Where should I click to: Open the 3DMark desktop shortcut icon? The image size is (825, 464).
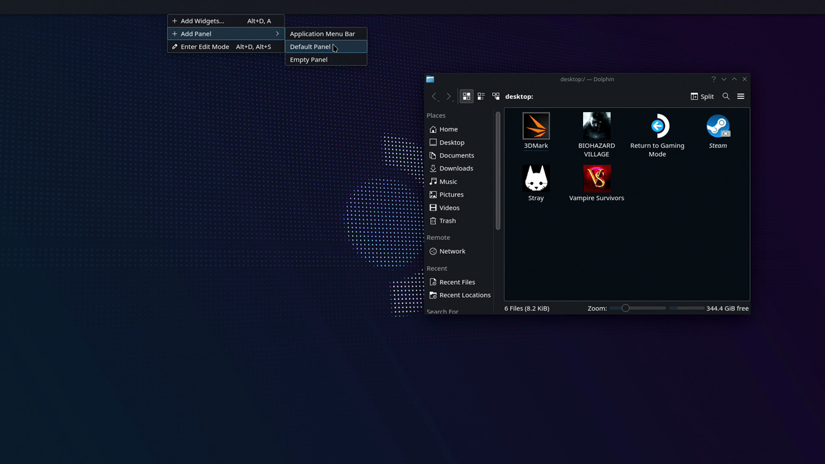click(536, 126)
